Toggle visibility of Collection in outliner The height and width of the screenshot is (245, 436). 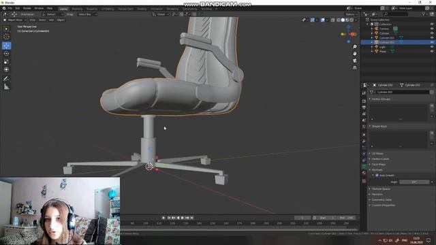click(x=432, y=24)
